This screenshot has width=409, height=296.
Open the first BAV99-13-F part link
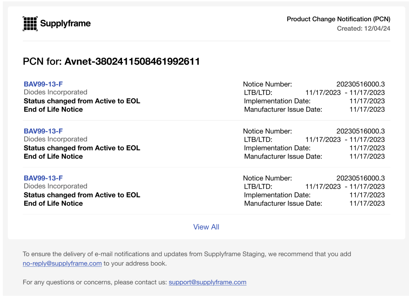click(43, 84)
